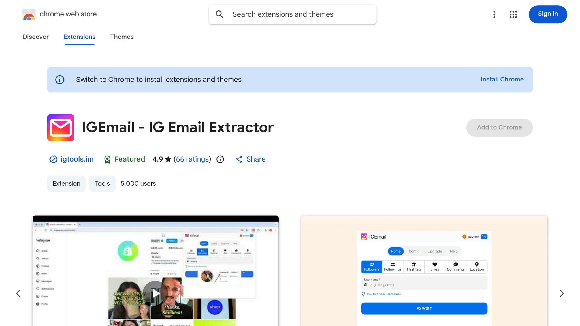Screen dimensions: 580x326
Task: Open the Themes tab
Action: click(122, 37)
